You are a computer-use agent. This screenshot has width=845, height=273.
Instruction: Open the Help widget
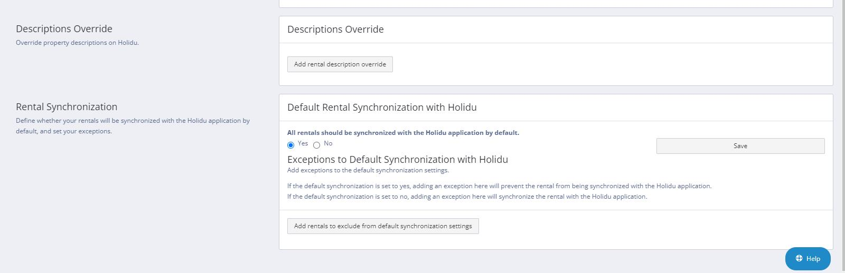coord(808,258)
